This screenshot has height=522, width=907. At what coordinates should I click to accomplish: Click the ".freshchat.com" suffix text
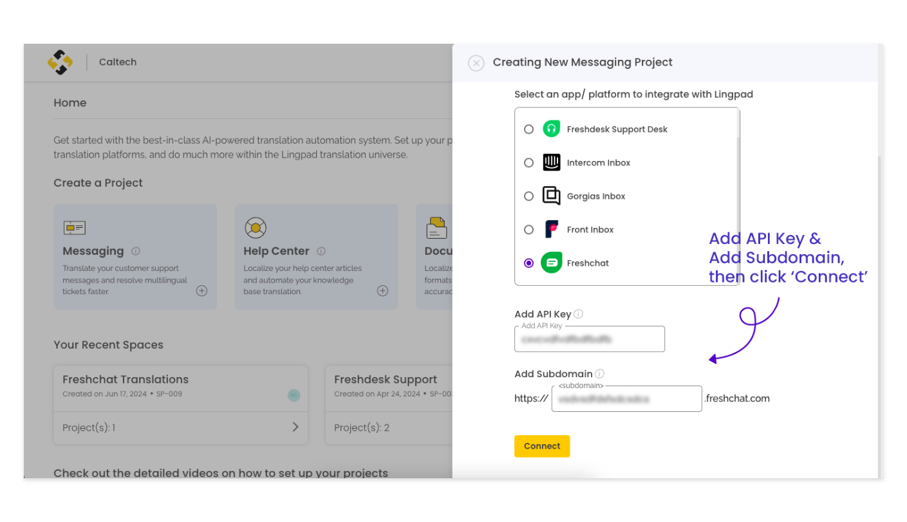(738, 398)
